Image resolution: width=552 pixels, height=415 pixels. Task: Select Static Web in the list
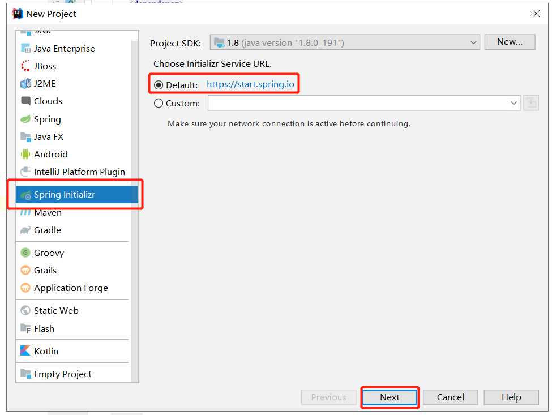coord(74,310)
